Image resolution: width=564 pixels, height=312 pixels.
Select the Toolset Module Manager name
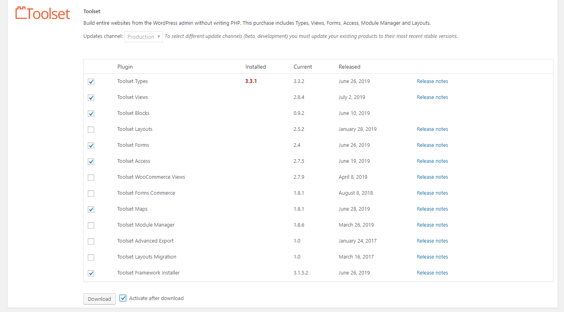(146, 225)
